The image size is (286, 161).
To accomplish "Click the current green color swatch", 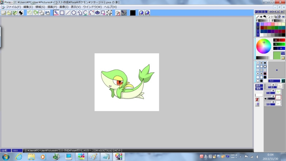I will pyautogui.click(x=277, y=55).
